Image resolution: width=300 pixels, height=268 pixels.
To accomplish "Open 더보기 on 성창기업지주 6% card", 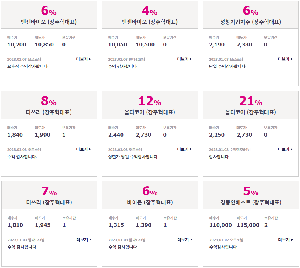I will (285, 59).
